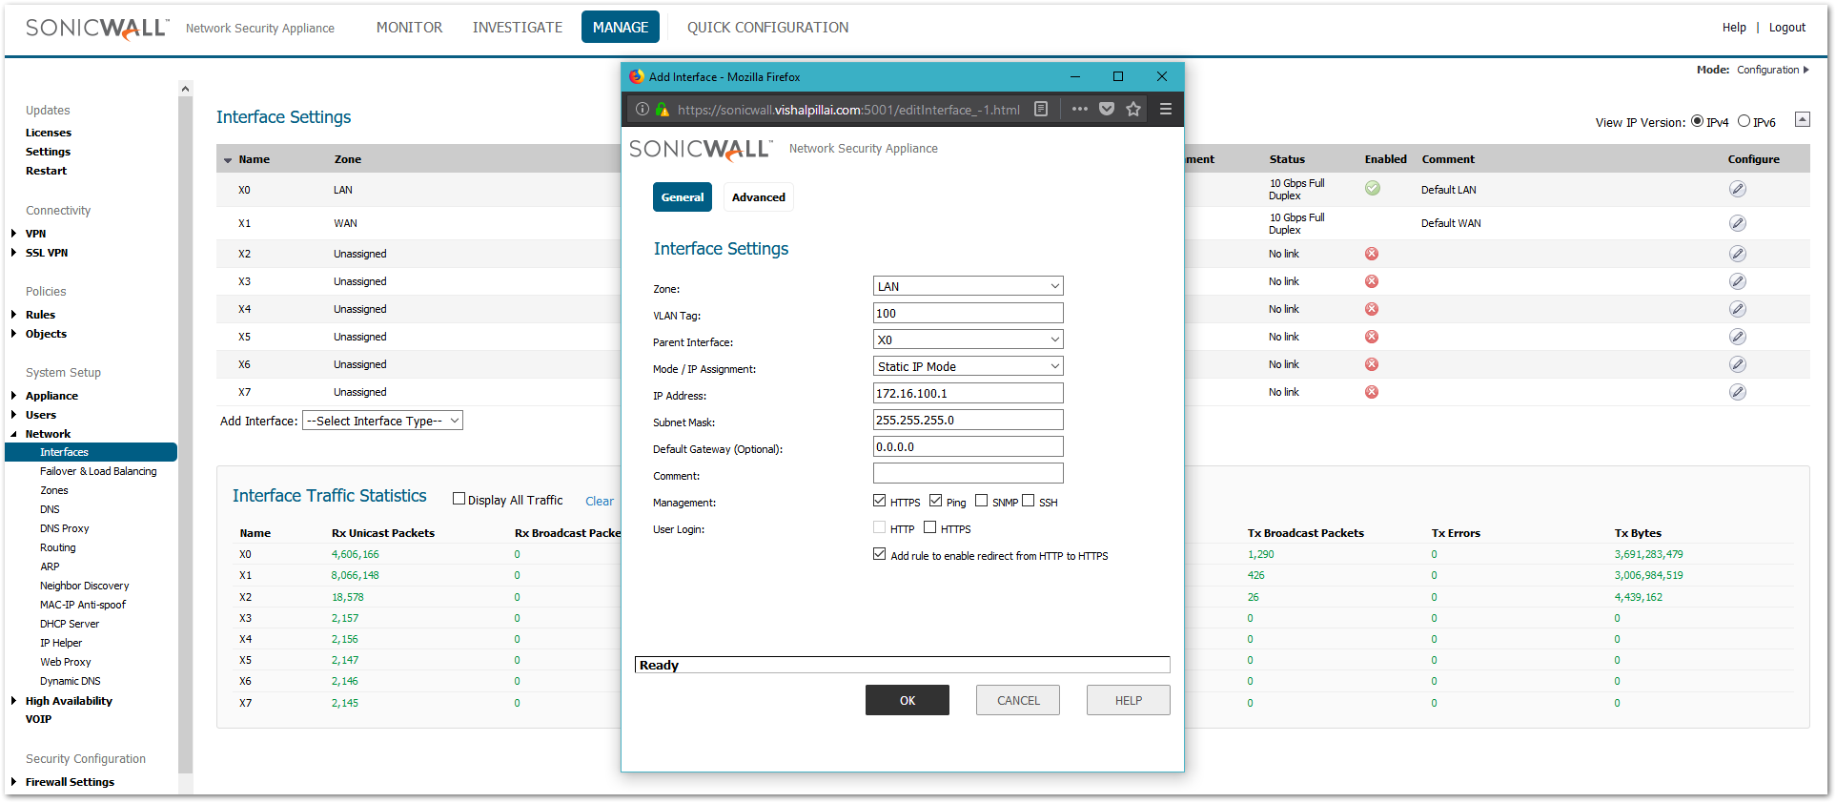Edit the X2 interface with the pencil icon

[1738, 254]
